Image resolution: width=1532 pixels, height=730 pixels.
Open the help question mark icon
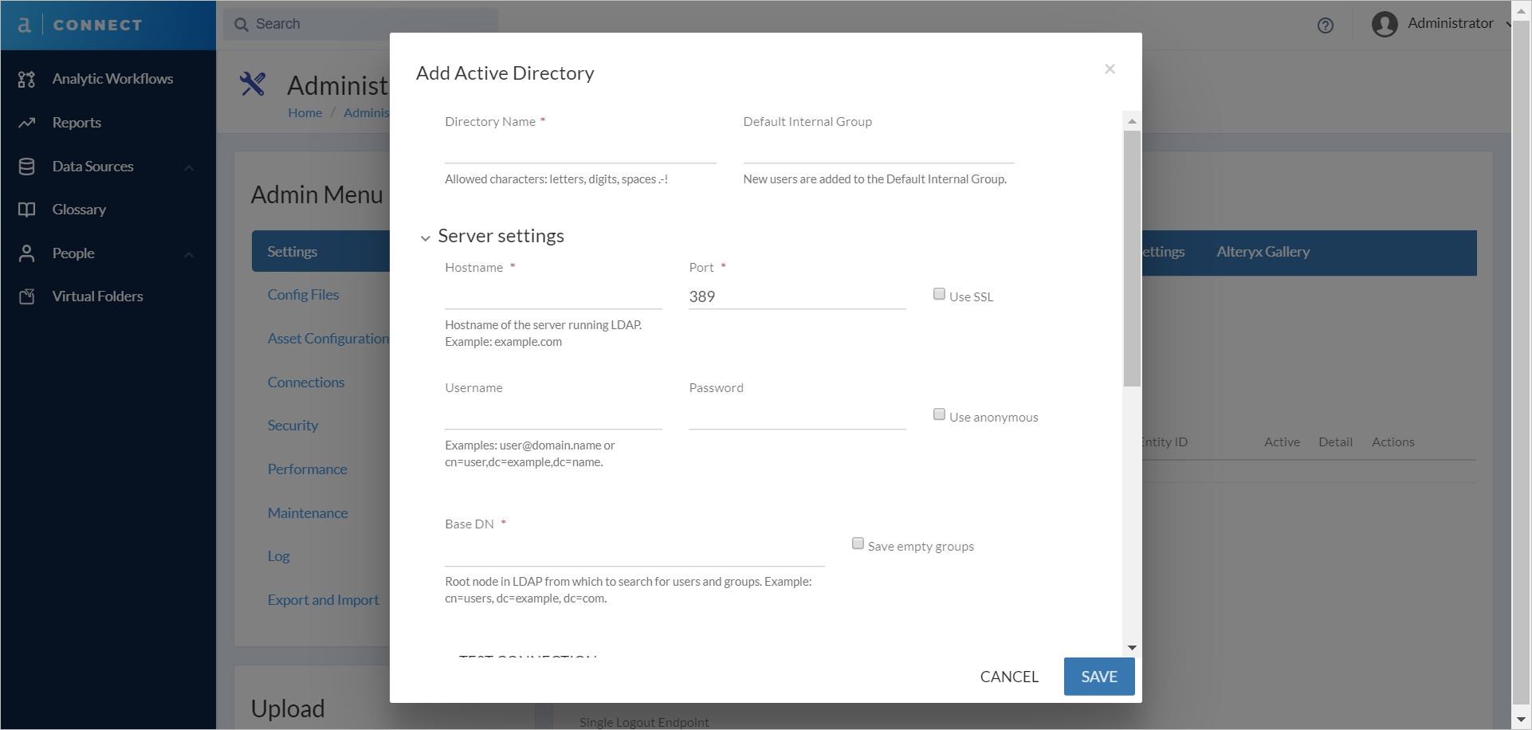tap(1326, 26)
